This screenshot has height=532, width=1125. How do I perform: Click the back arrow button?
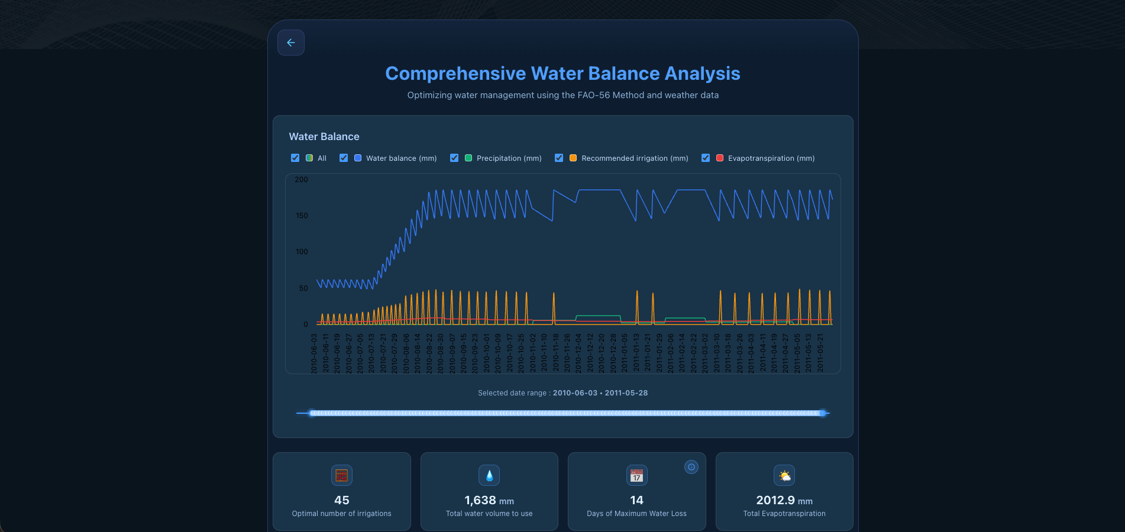(x=290, y=43)
